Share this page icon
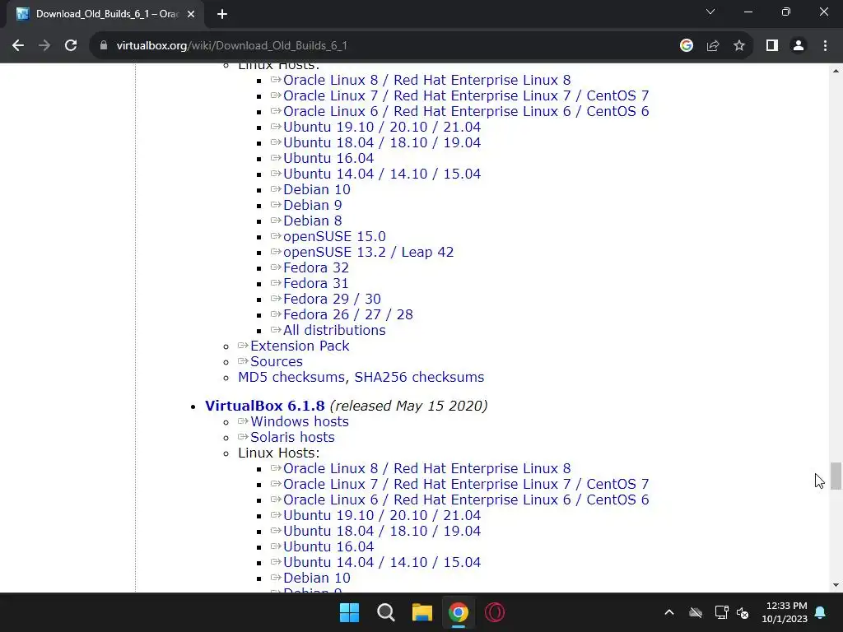The width and height of the screenshot is (843, 632). [x=713, y=46]
